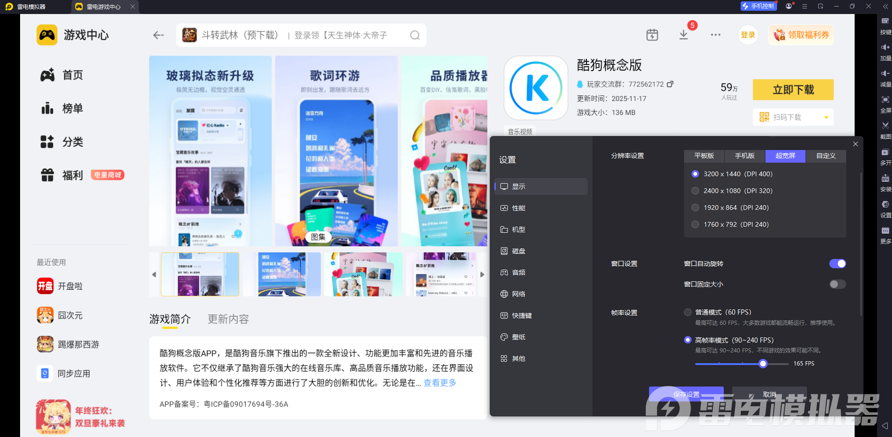Open the Performance settings section
The image size is (892, 437).
pyautogui.click(x=518, y=208)
